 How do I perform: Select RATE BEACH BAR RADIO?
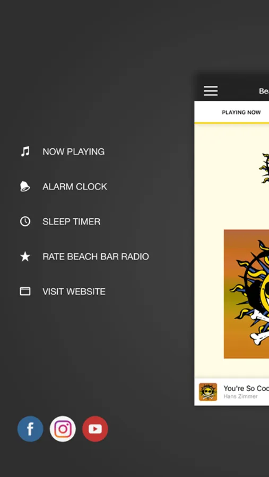(96, 257)
